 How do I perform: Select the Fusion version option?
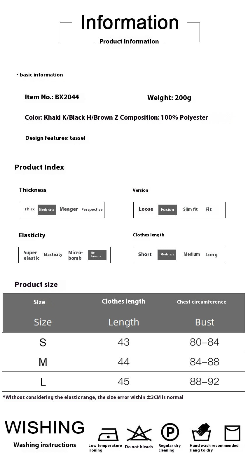[x=167, y=210]
